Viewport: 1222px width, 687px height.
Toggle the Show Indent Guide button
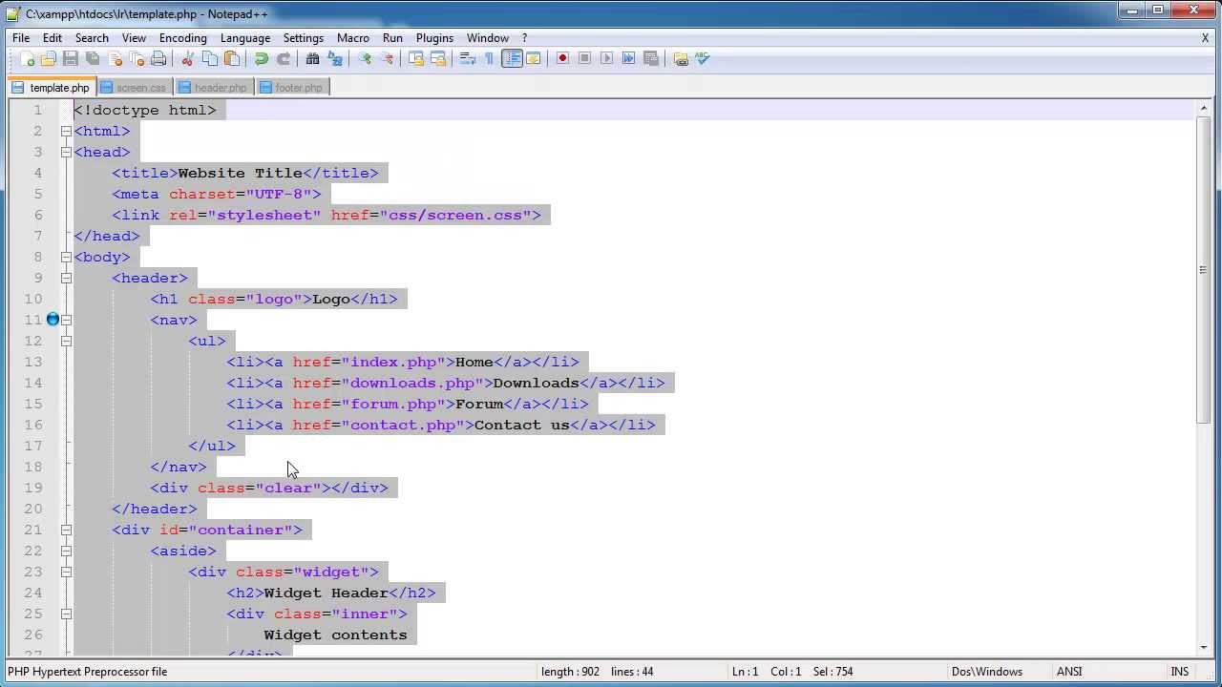coord(512,58)
